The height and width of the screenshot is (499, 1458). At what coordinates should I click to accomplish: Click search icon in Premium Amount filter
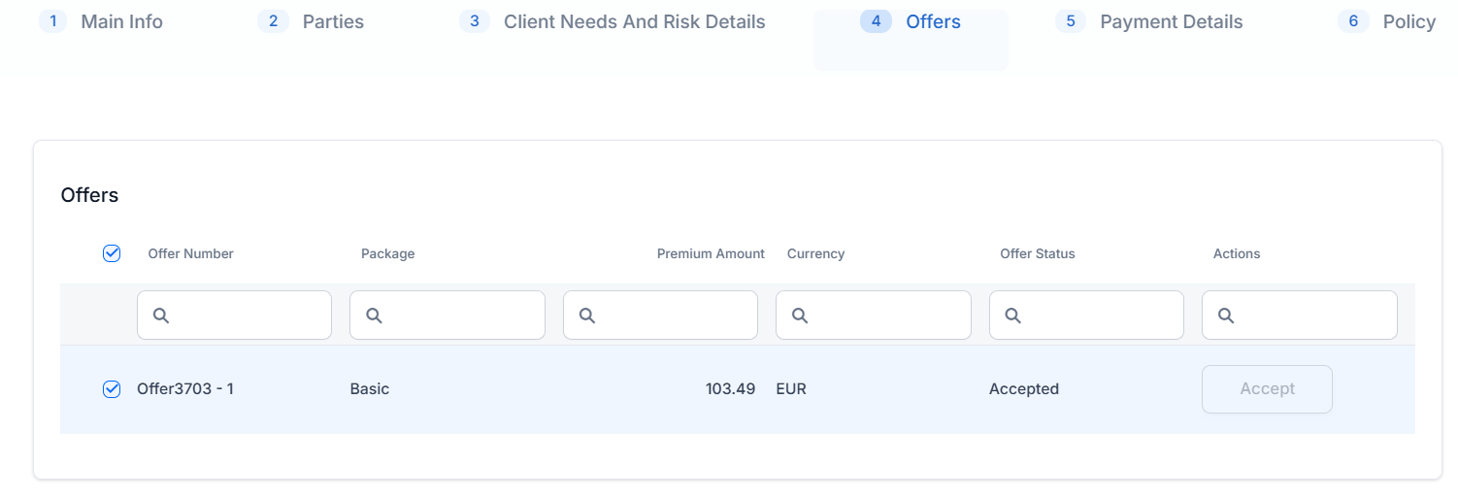point(586,316)
